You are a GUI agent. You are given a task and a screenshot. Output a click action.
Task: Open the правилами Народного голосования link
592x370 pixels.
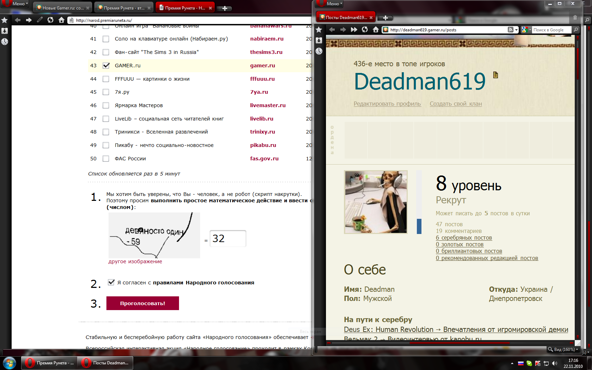click(x=203, y=283)
